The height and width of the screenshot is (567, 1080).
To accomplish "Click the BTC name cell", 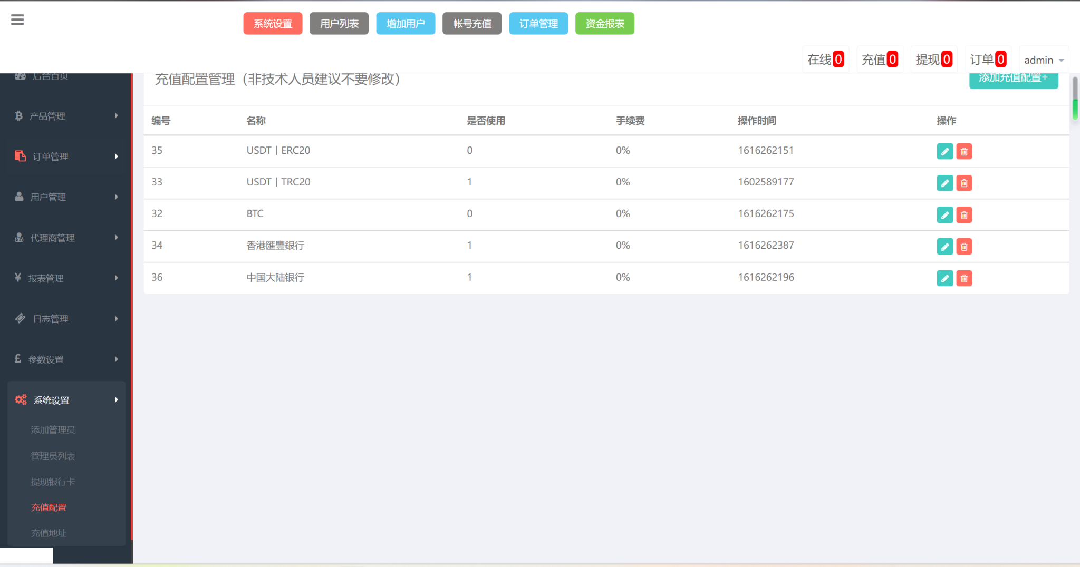I will pos(255,213).
